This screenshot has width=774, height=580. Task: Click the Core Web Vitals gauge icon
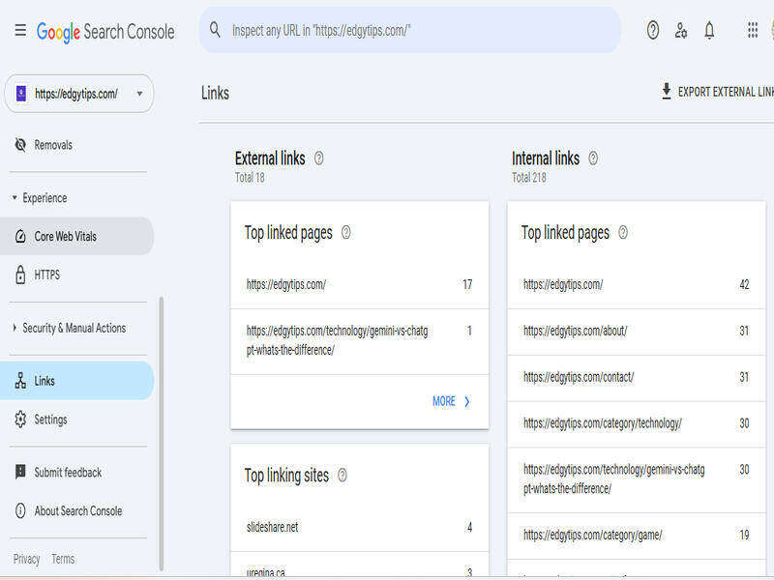coord(20,236)
